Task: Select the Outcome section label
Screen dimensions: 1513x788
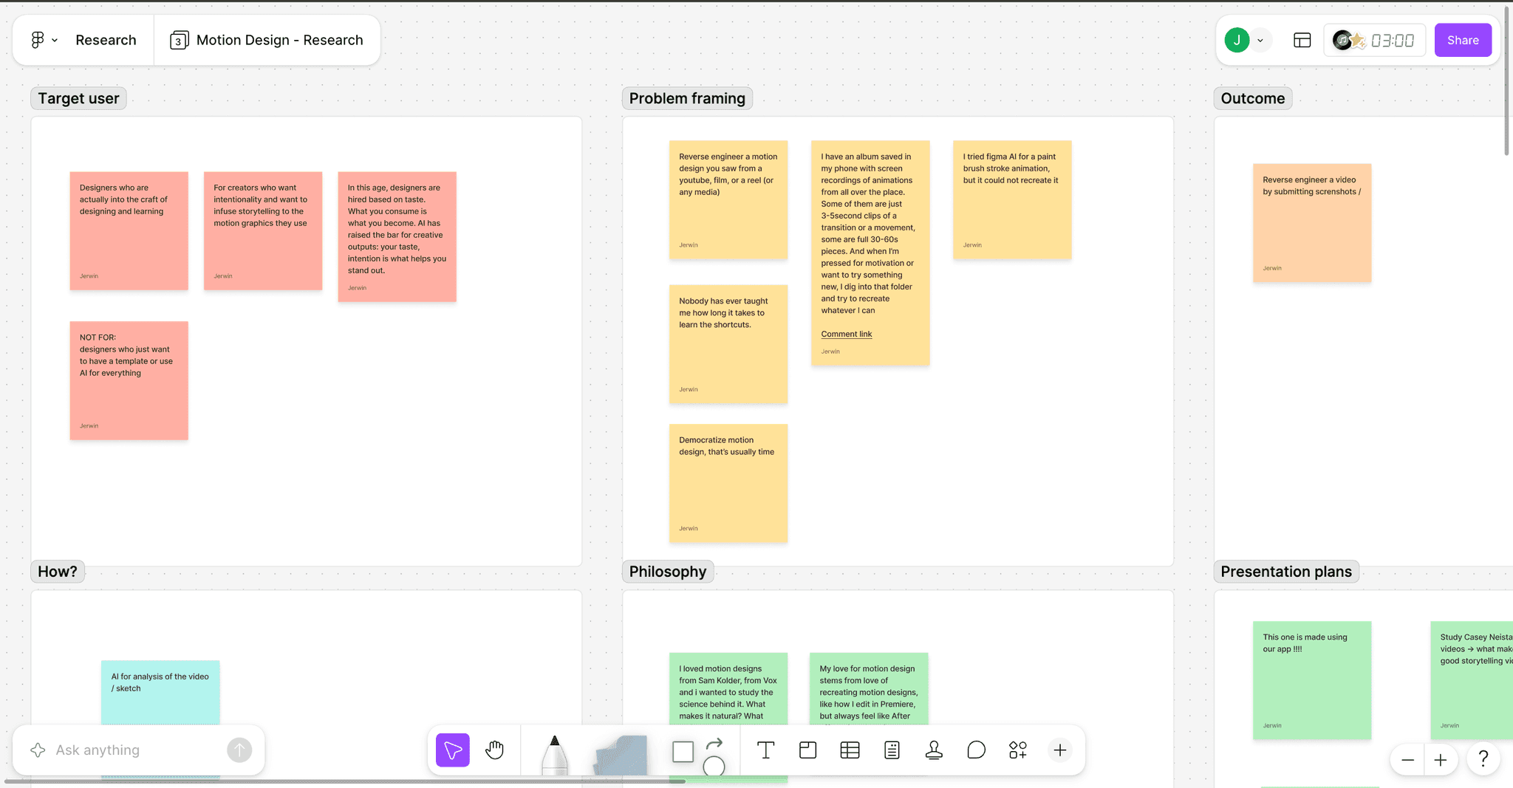Action: click(x=1253, y=98)
